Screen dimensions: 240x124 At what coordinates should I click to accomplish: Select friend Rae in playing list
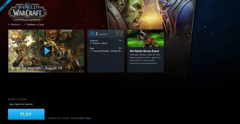92,48
